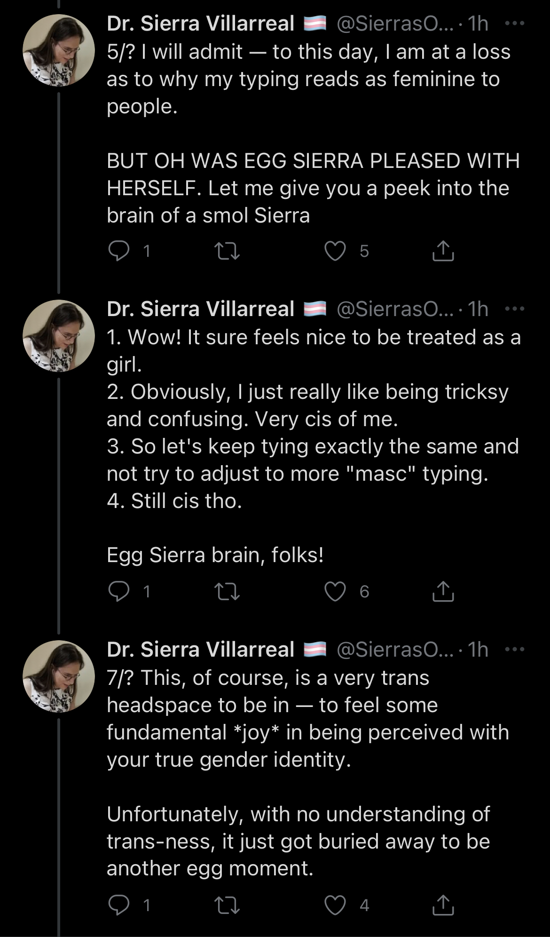Like the tweet with 4 likes
This screenshot has width=550, height=937.
pos(335,905)
